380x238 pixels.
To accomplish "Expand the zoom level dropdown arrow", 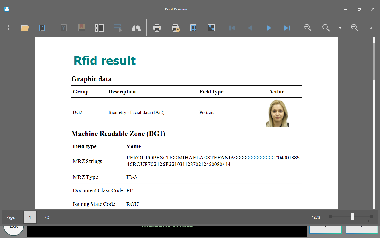I will pos(340,28).
